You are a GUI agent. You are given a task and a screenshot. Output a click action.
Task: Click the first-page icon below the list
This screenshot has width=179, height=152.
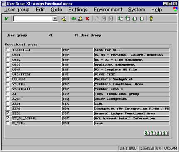pyautogui.click(x=147, y=133)
